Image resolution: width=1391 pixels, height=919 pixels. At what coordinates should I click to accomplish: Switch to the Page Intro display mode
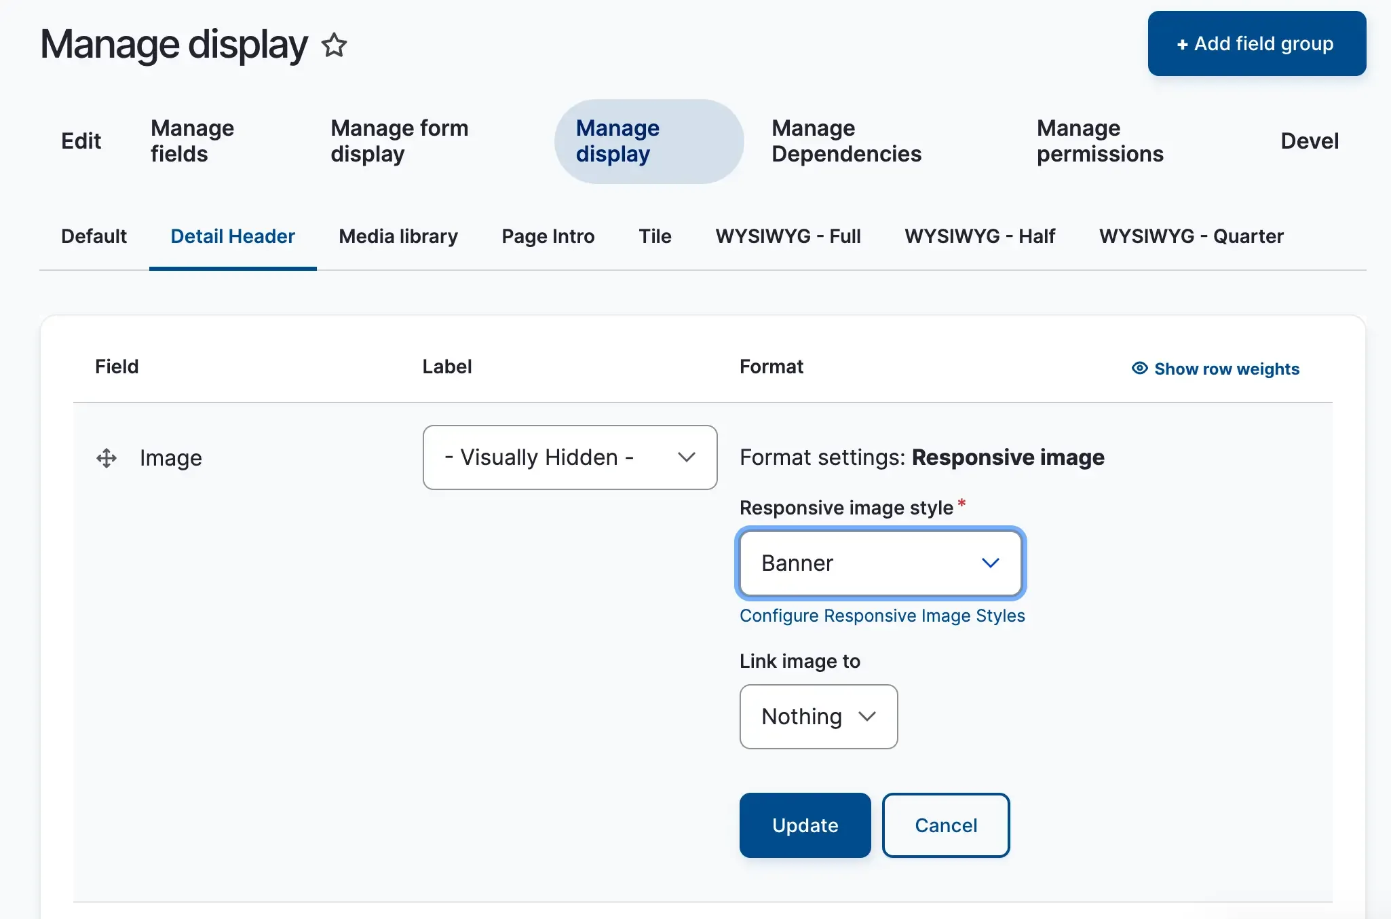tap(548, 236)
